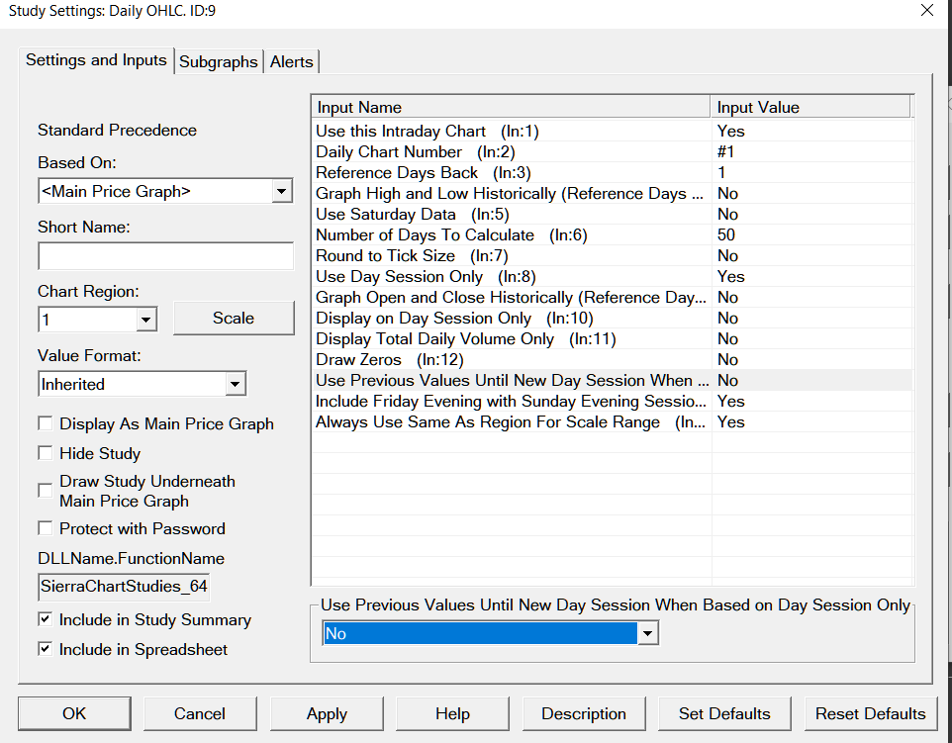The image size is (952, 743).
Task: Close the Study Settings dialog window
Action: [x=926, y=11]
